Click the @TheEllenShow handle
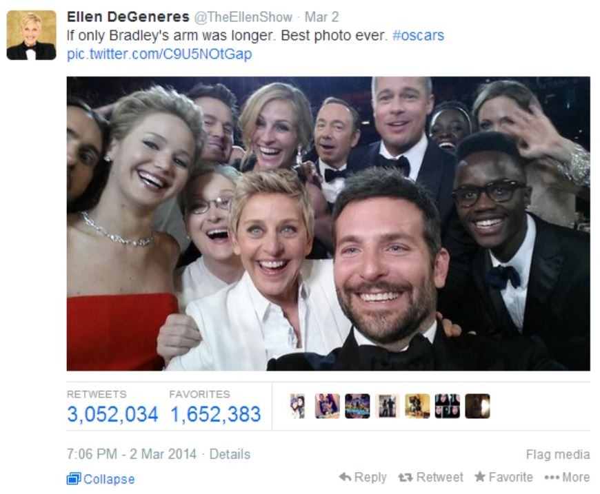 [x=243, y=17]
